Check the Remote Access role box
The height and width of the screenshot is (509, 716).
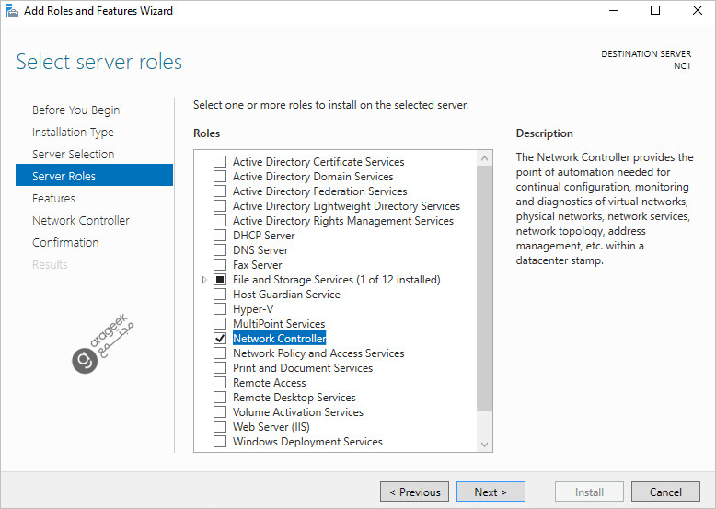[220, 383]
